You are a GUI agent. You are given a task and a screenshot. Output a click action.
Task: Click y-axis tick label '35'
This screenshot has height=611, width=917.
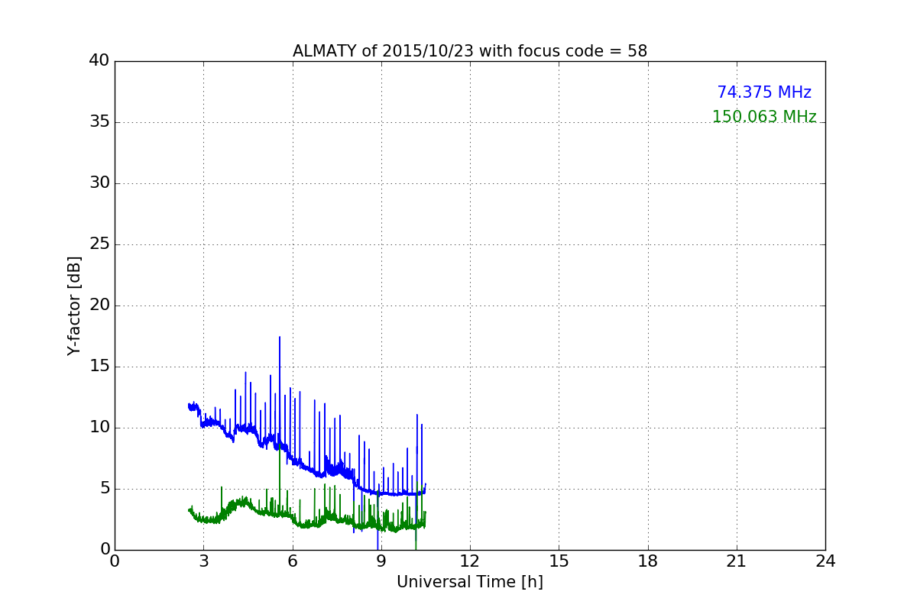(x=99, y=122)
